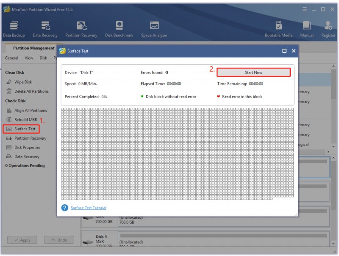Click the Undo button

pyautogui.click(x=59, y=240)
